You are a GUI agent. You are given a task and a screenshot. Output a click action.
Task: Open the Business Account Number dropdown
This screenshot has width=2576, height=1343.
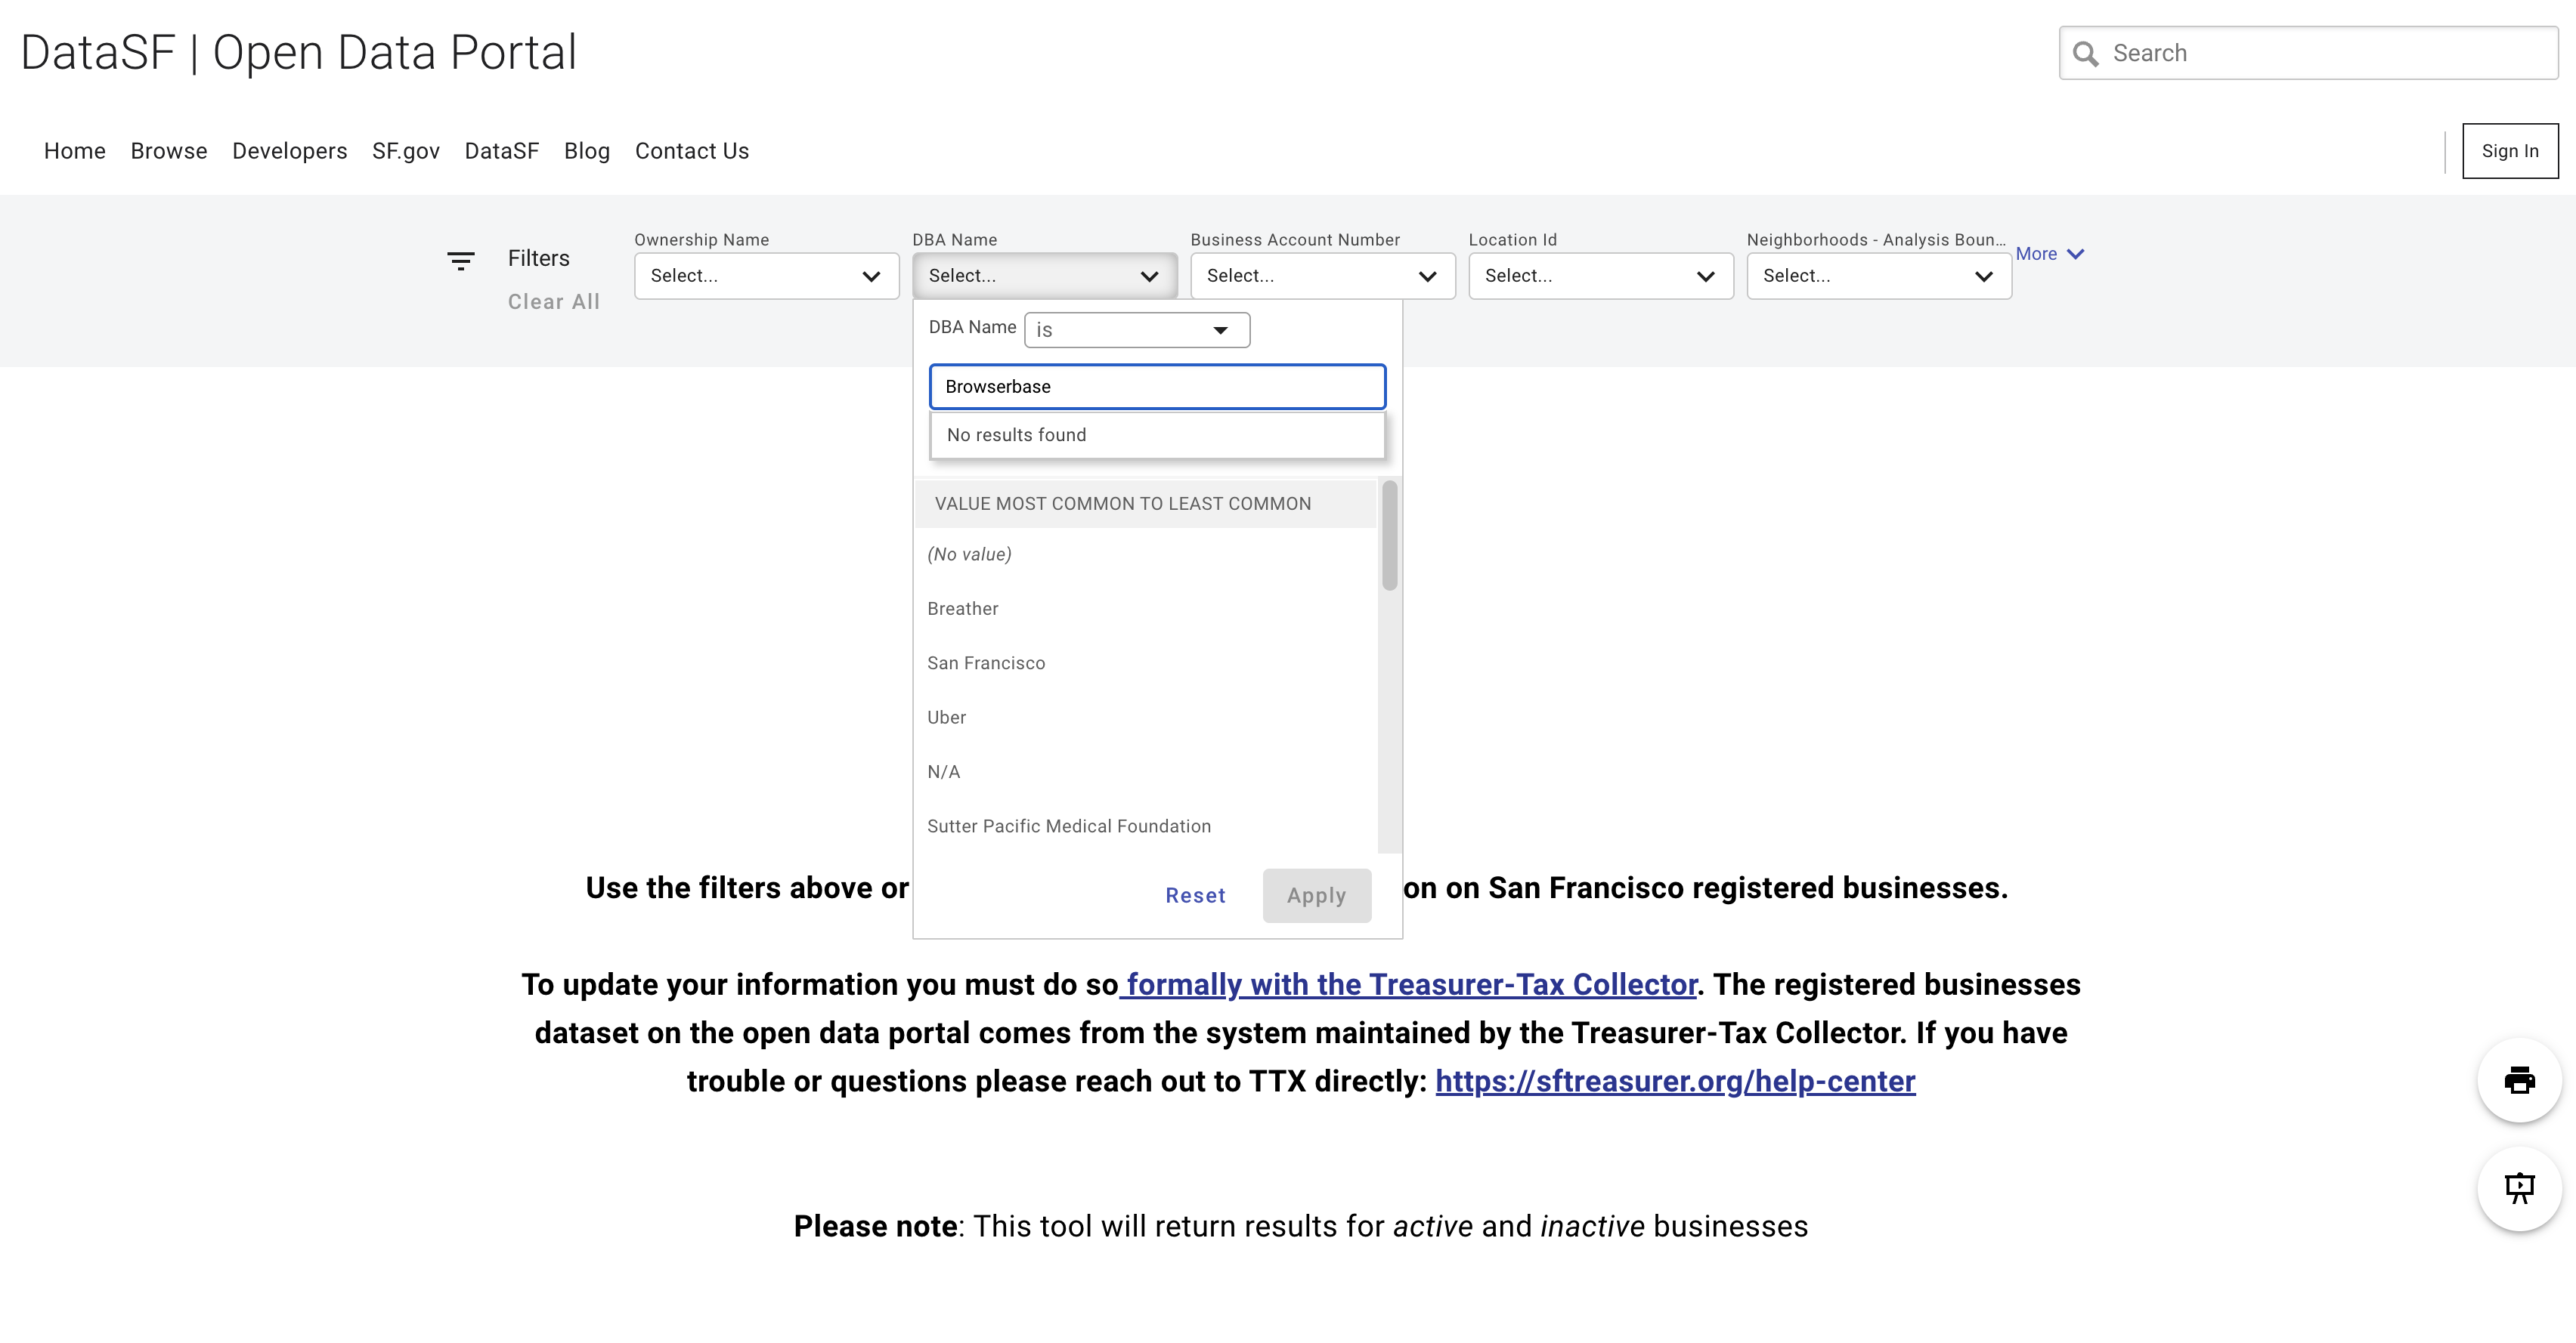(1322, 276)
